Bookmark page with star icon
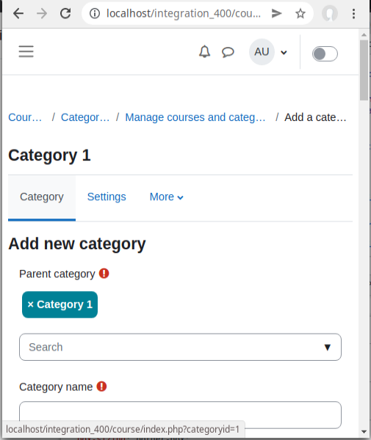 300,13
